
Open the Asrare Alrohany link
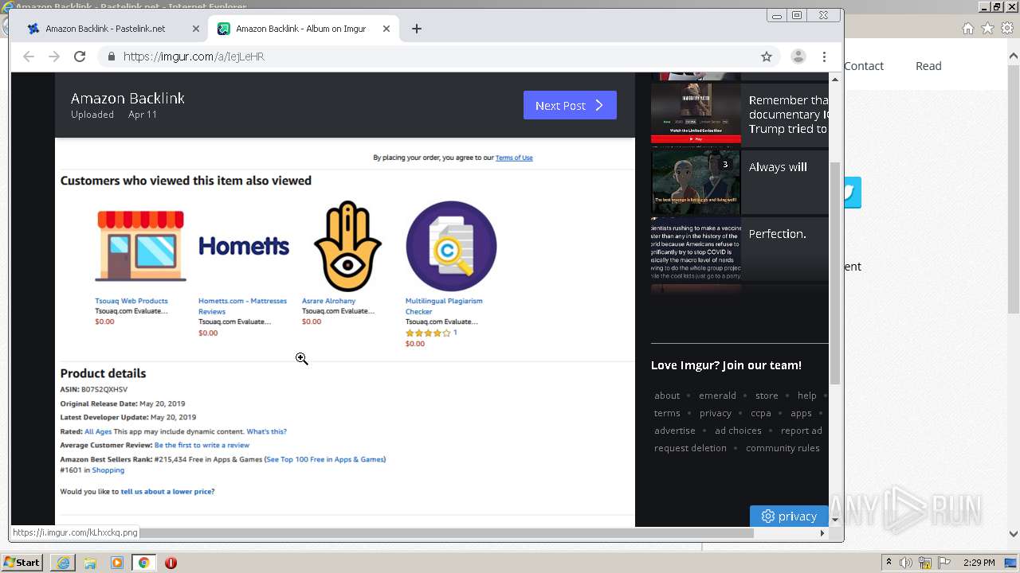[x=328, y=301]
